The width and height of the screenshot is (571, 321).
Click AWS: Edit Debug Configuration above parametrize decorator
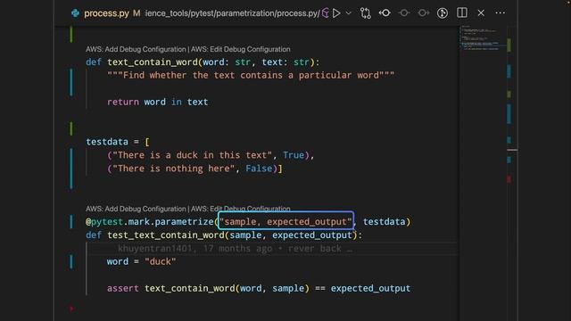(x=241, y=209)
